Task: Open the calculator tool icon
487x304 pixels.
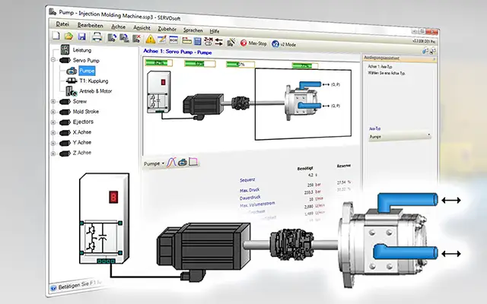Action: point(198,41)
